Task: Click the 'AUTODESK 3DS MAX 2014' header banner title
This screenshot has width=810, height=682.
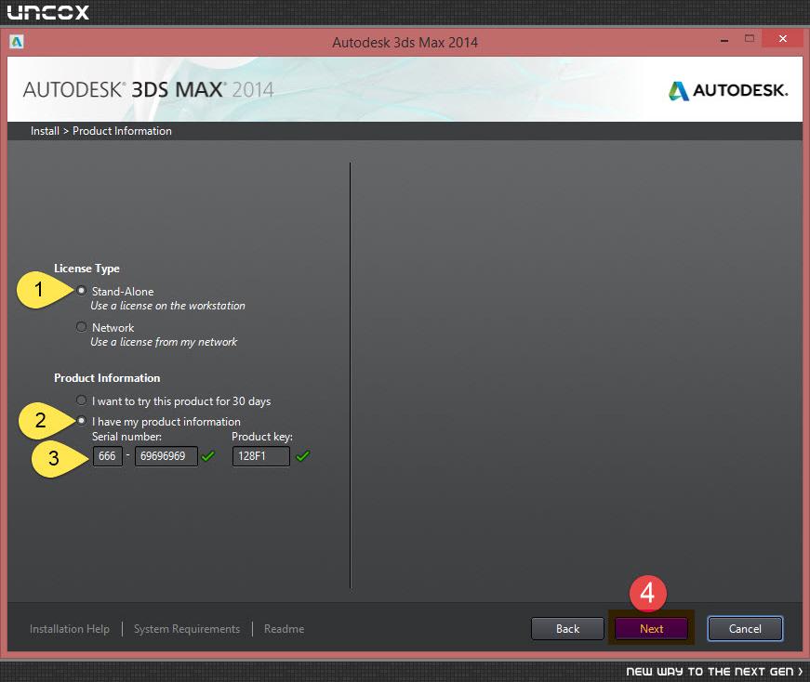Action: tap(148, 90)
